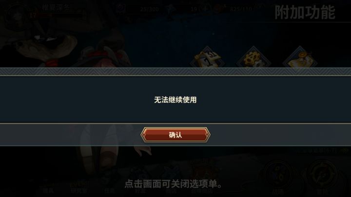This screenshot has width=351, height=197.
Task: Open the scroll with wax seal icon
Action: tap(300, 57)
